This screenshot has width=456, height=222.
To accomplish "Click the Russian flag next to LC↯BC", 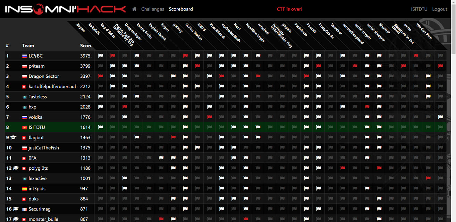I will point(25,56).
